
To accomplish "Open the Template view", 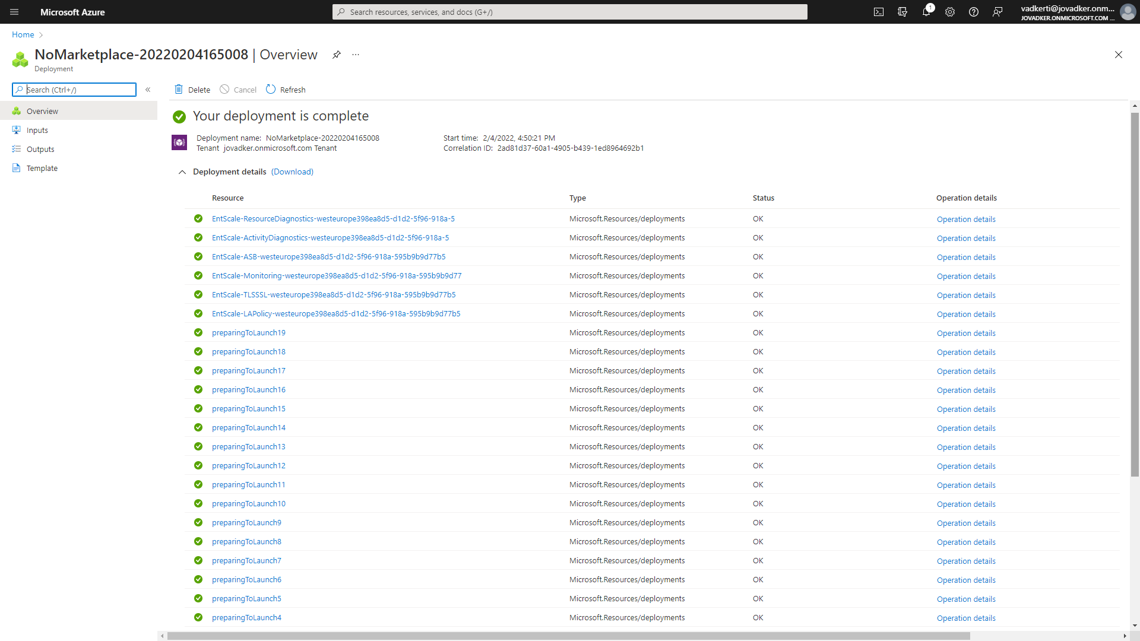I will (x=41, y=168).
